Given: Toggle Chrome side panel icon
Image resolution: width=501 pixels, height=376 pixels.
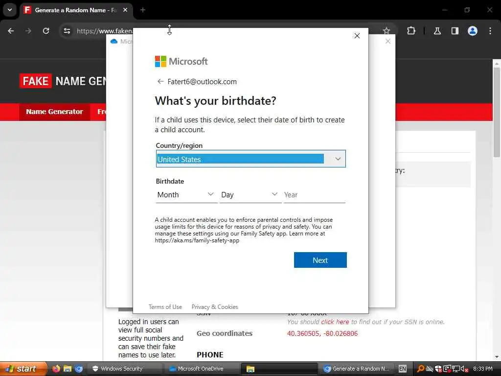Looking at the screenshot, I should click(x=455, y=31).
